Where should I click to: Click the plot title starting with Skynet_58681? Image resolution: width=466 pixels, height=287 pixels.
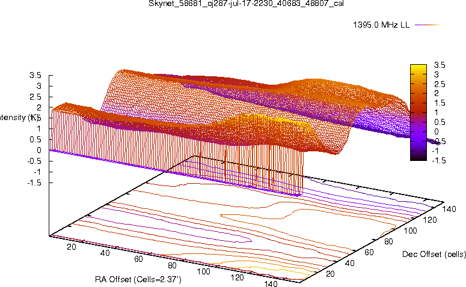(x=246, y=4)
